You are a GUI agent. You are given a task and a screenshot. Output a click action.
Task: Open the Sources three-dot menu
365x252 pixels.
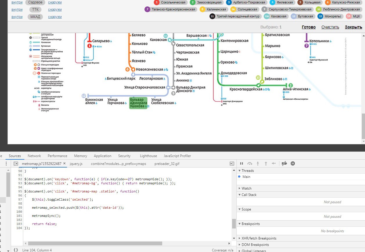(x=6, y=164)
